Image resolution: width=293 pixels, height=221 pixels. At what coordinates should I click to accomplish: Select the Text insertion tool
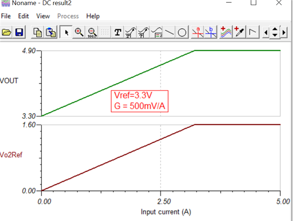point(118,32)
